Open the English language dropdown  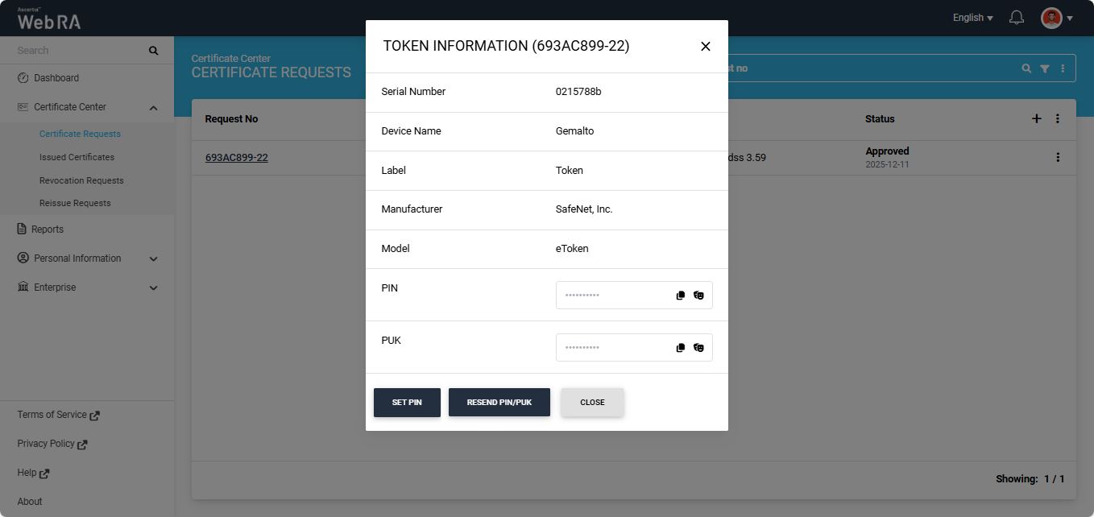coord(972,18)
